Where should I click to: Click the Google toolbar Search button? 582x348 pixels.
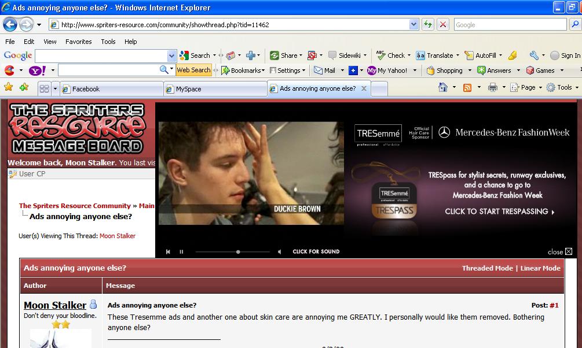click(195, 55)
